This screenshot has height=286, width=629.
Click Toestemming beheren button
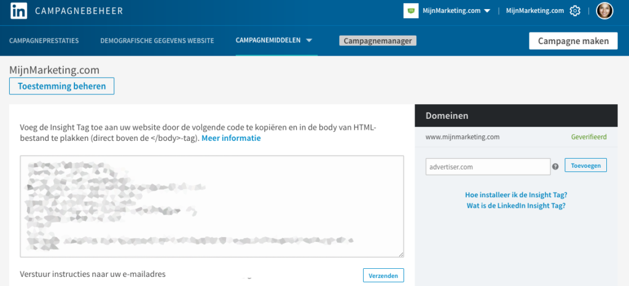(x=62, y=86)
